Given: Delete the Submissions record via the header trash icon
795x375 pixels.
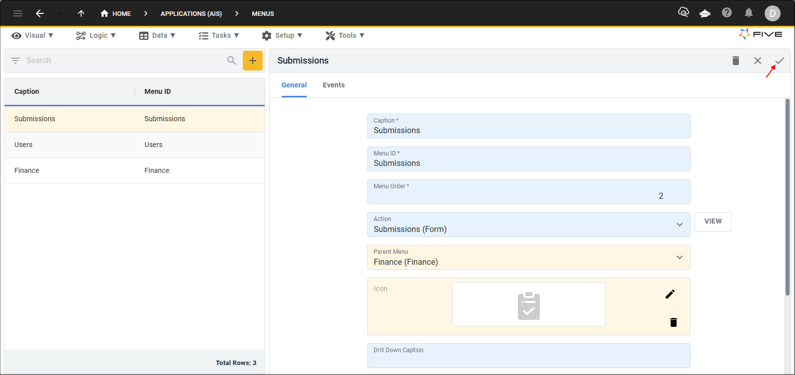Looking at the screenshot, I should [736, 61].
